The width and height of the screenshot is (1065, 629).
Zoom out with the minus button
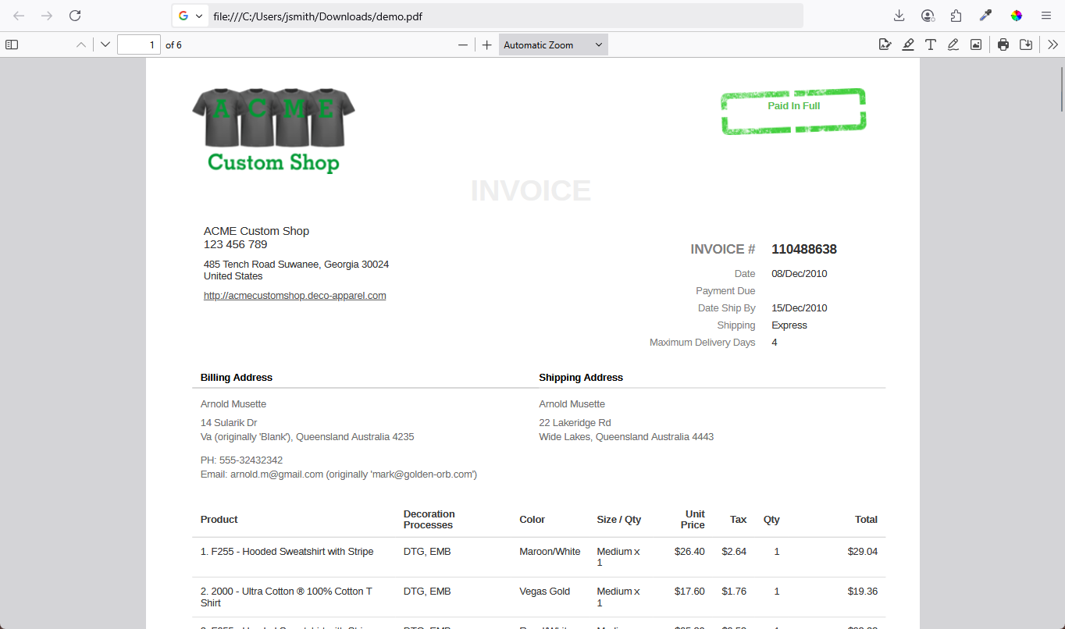pos(463,45)
